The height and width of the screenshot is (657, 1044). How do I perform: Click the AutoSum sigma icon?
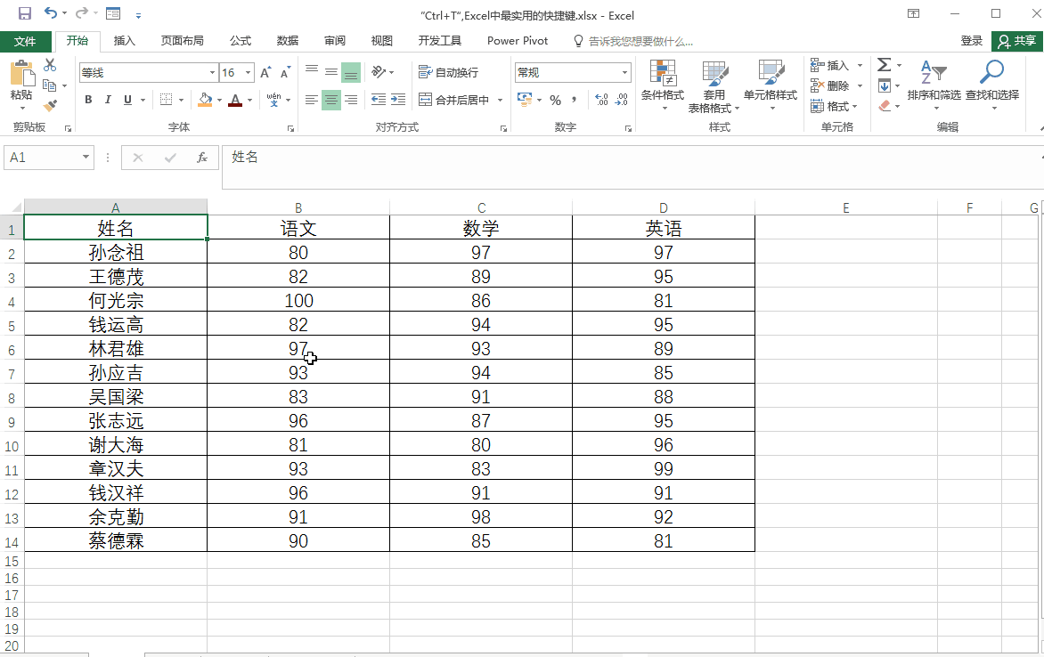point(885,65)
